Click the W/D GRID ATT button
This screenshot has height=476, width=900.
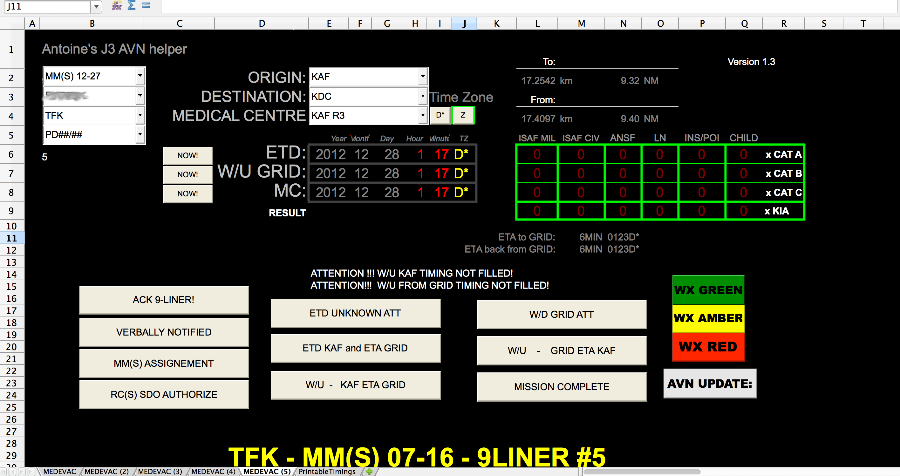tap(562, 314)
